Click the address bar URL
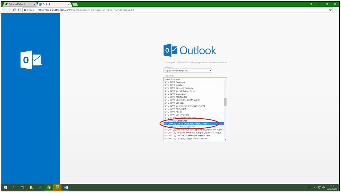341x193 pixels. coord(85,10)
